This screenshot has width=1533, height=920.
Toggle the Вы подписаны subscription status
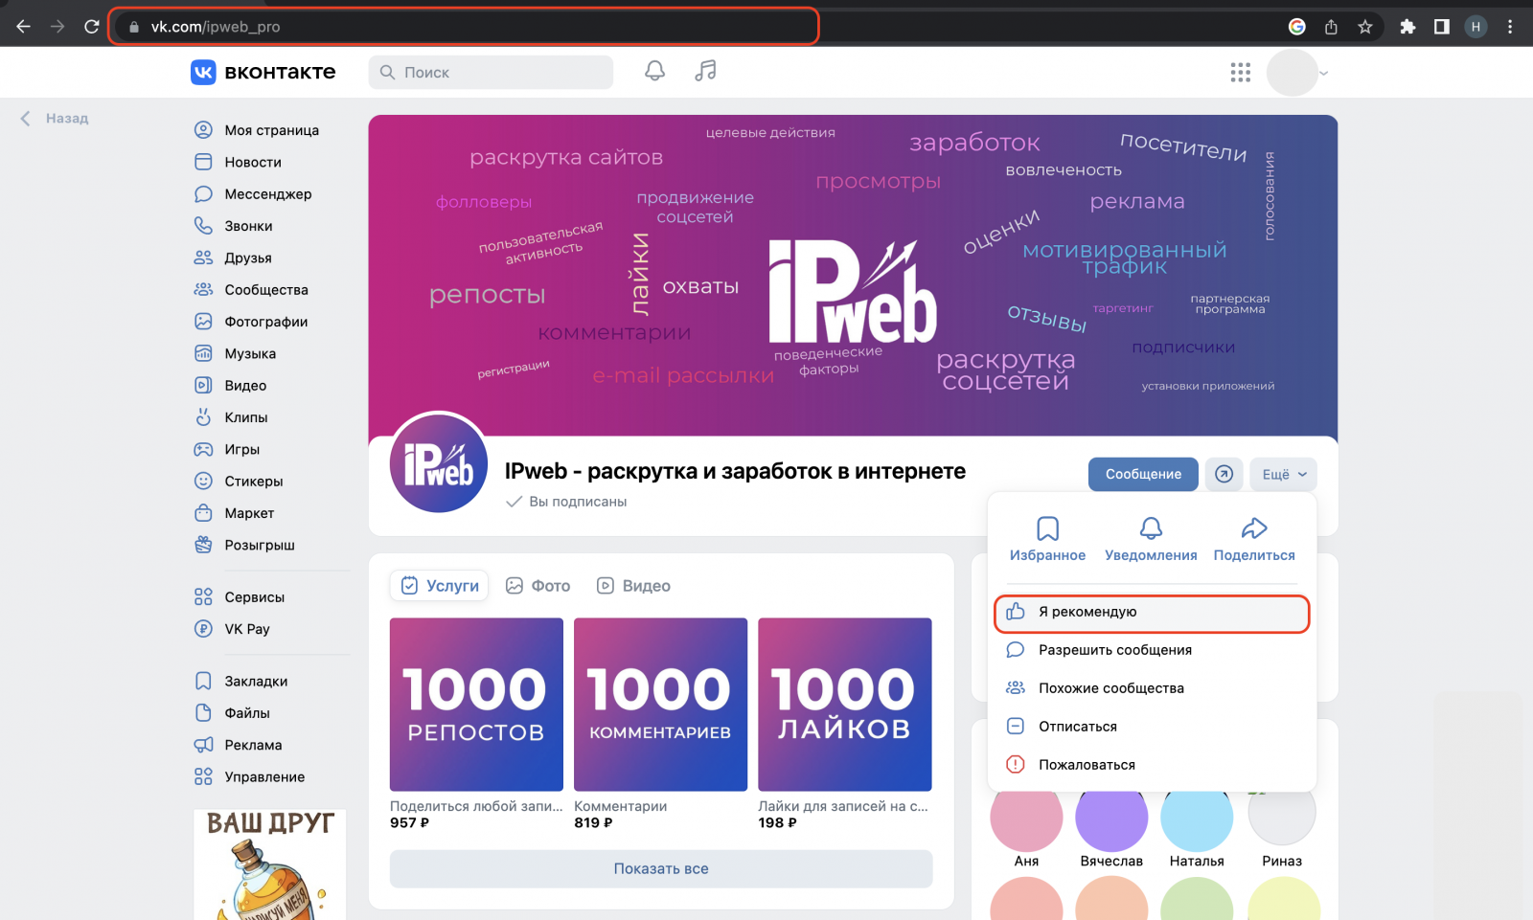(567, 502)
